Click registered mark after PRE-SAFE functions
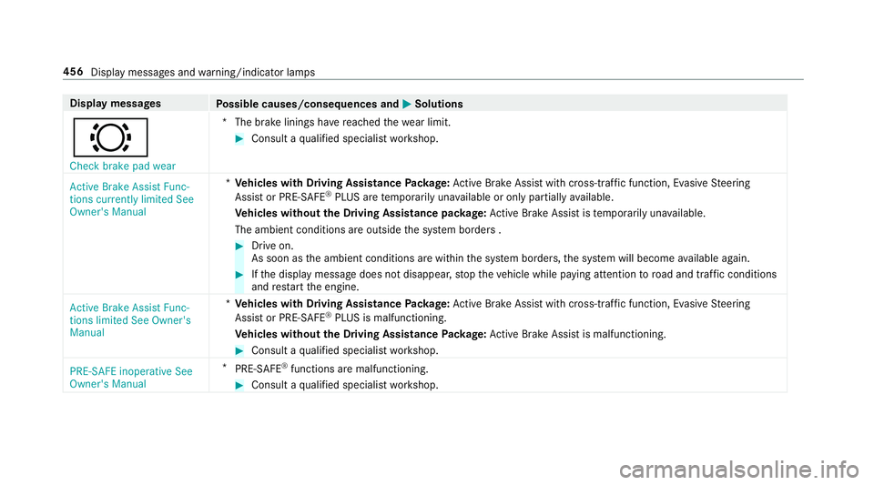 (285, 365)
